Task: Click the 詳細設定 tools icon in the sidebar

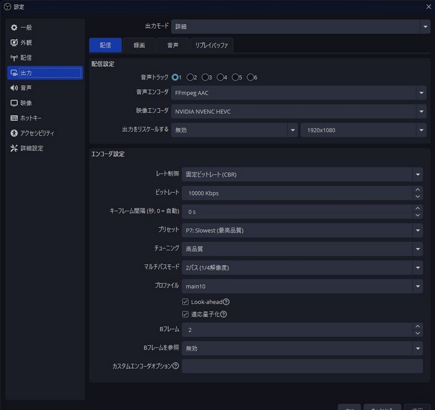Action: [14, 148]
